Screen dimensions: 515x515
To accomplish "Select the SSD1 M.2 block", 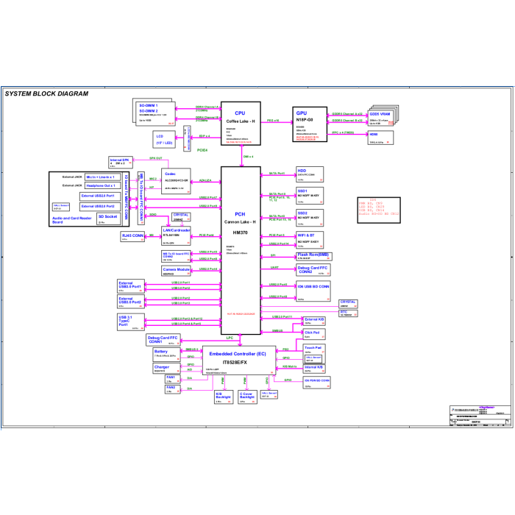I will [x=310, y=196].
